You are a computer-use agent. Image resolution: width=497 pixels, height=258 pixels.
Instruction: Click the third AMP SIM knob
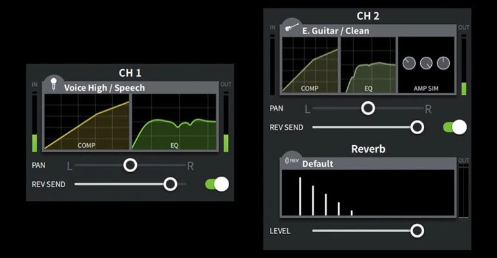click(x=443, y=63)
